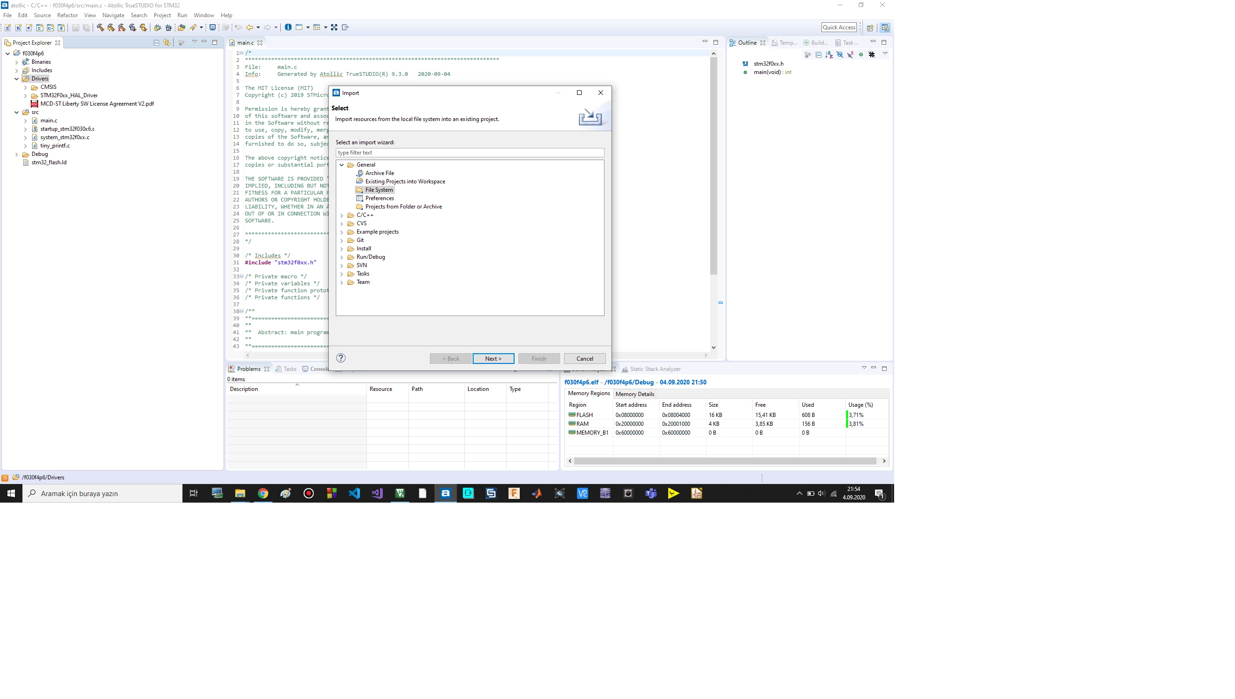The height and width of the screenshot is (699, 1235).
Task: Click the Build hammer icon in toolbar
Action: 100,27
